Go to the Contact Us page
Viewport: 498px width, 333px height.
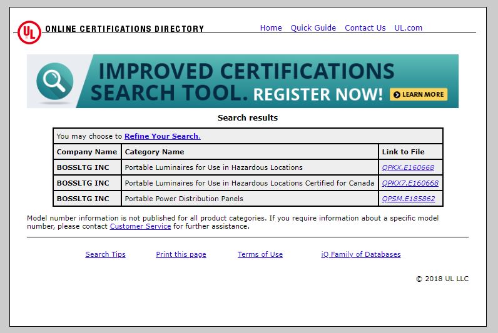point(365,28)
